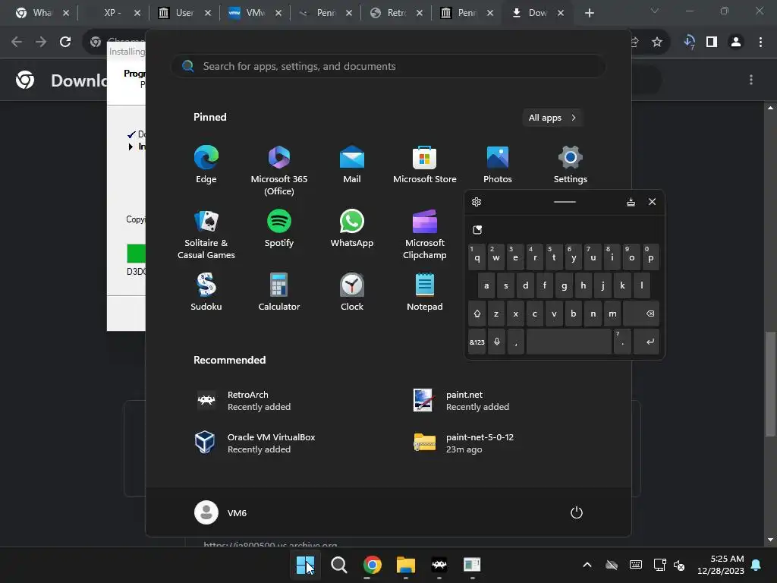Image resolution: width=777 pixels, height=583 pixels.
Task: Launch WhatsApp from Start menu
Action: coord(352,229)
